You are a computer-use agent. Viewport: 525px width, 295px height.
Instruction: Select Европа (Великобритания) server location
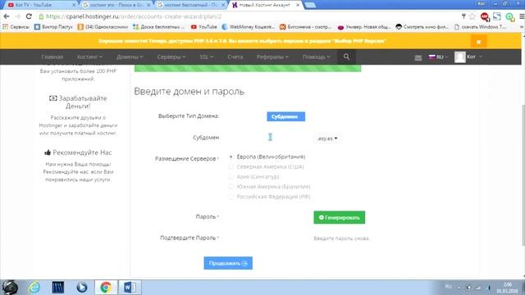(231, 157)
